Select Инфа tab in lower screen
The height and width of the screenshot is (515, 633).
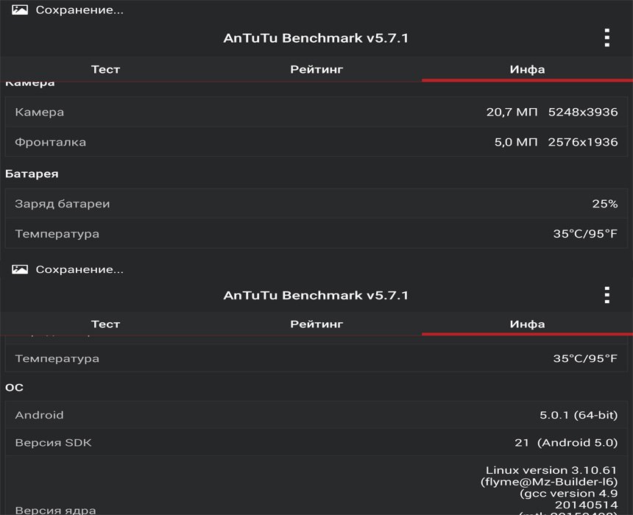tap(527, 324)
